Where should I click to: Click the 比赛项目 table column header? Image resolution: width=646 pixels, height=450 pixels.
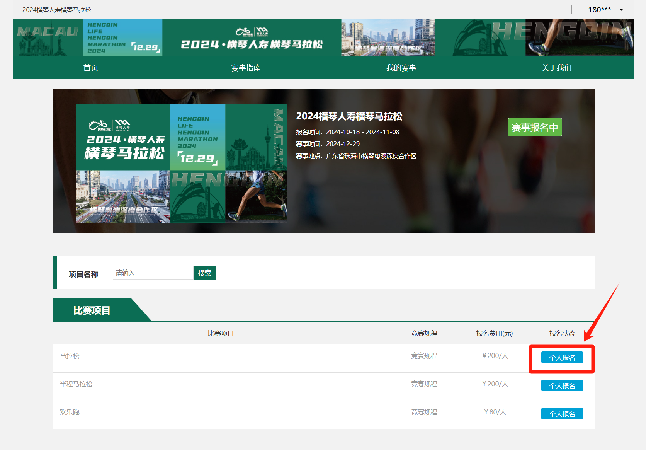click(221, 333)
